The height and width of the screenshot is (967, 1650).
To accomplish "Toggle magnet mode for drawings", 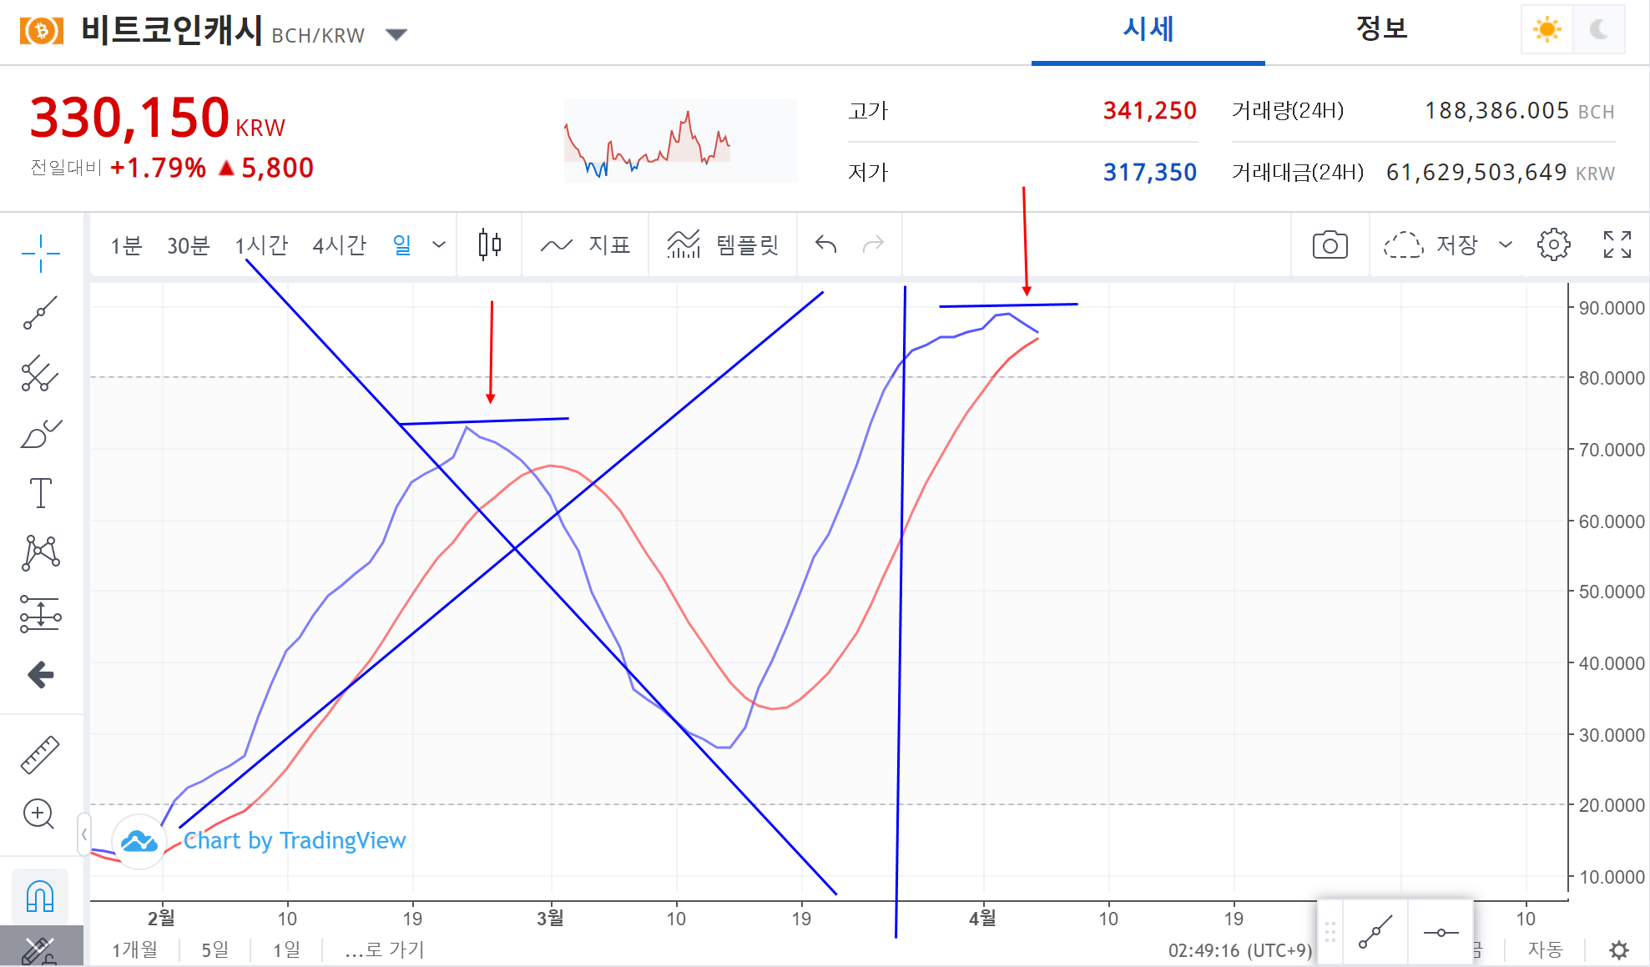I will [x=40, y=897].
